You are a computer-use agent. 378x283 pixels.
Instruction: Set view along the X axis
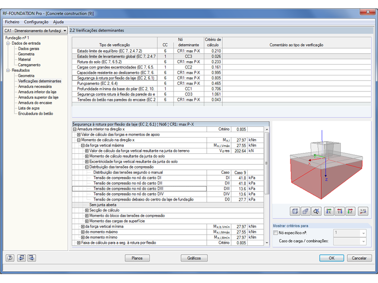329,212
